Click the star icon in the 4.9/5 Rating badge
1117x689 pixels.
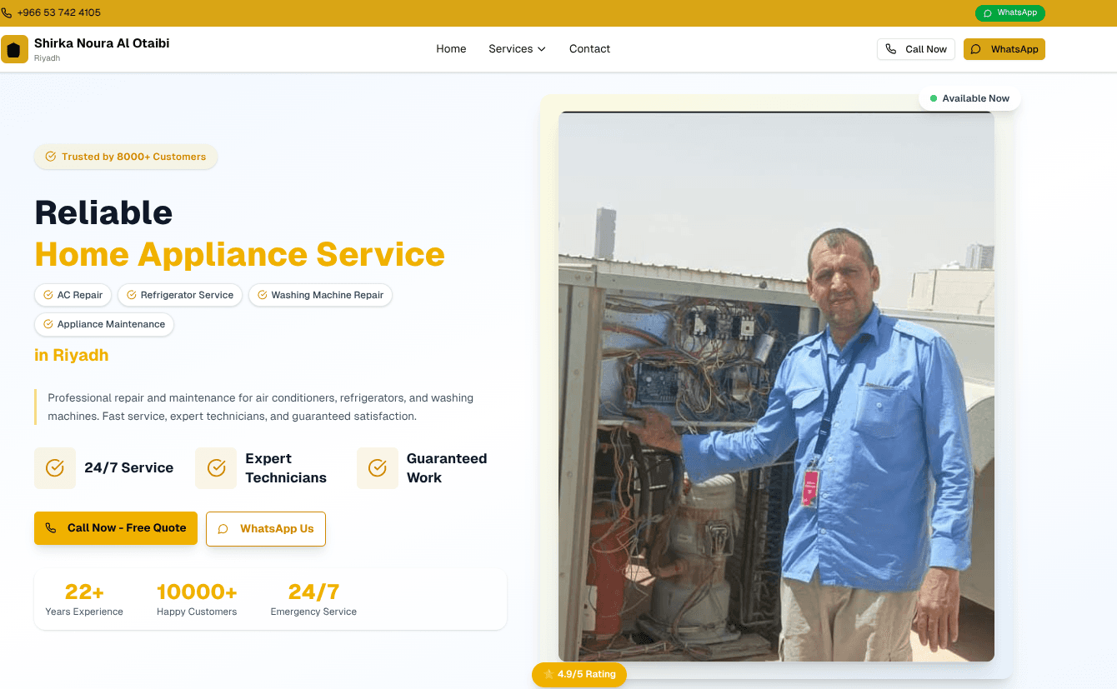point(548,675)
